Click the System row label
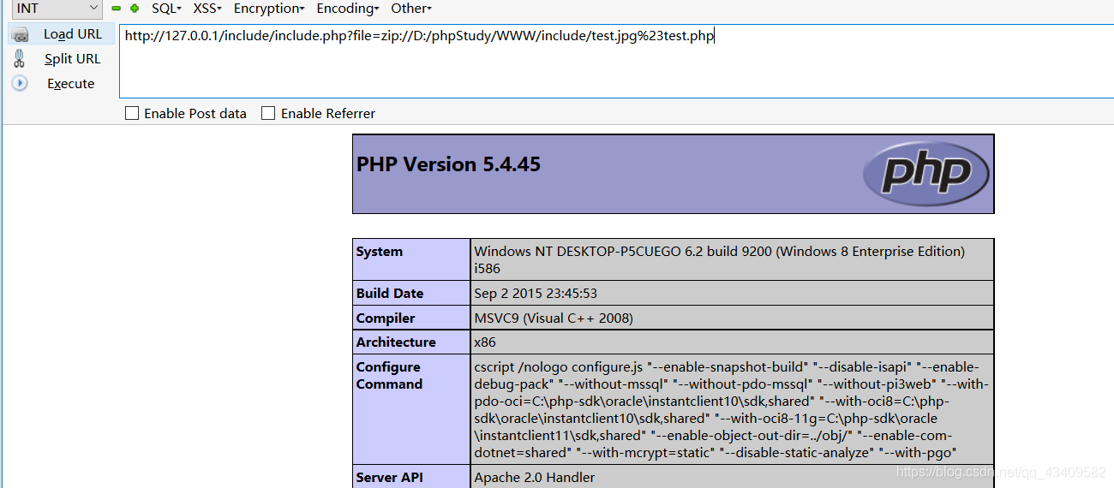 380,252
